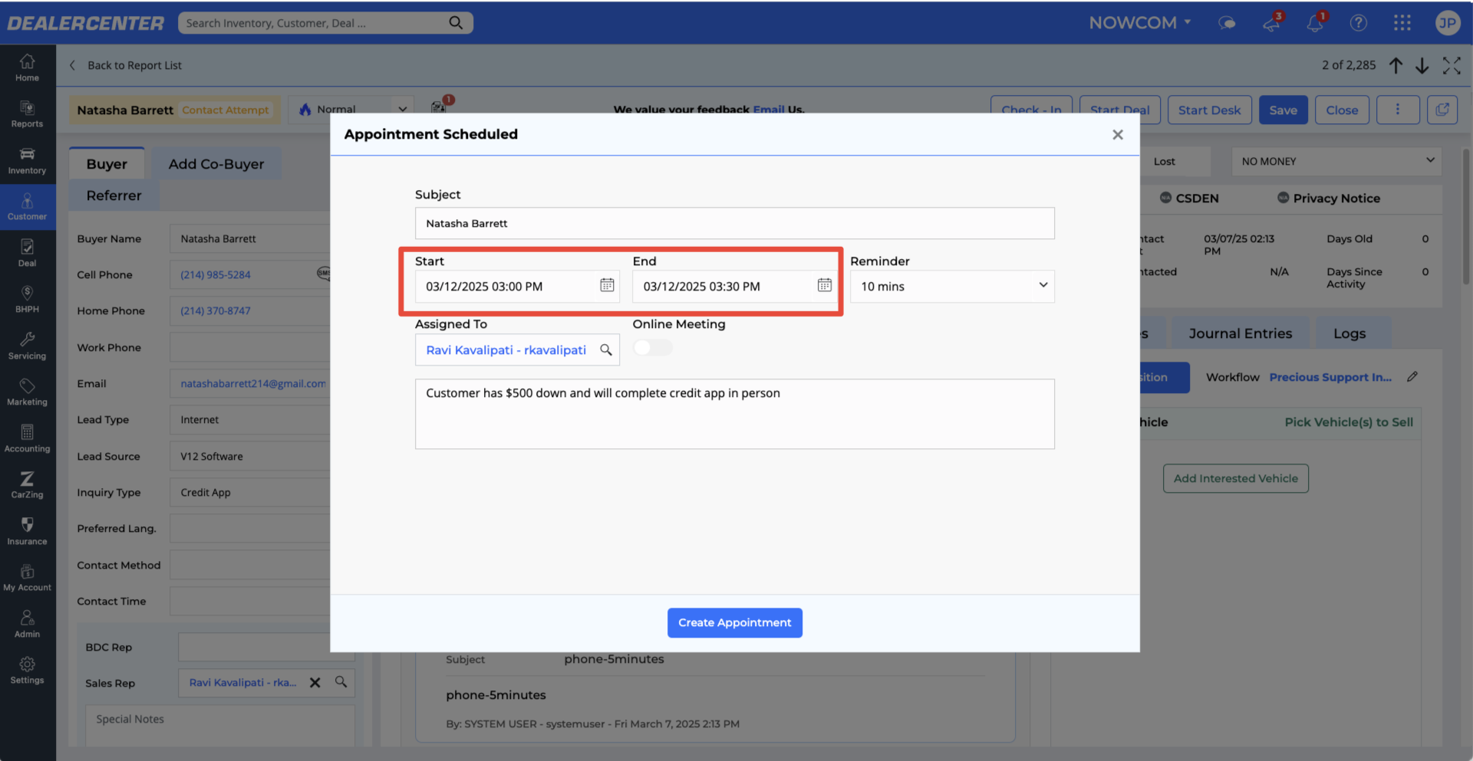
Task: Select the Customer sidebar icon
Action: pos(27,206)
